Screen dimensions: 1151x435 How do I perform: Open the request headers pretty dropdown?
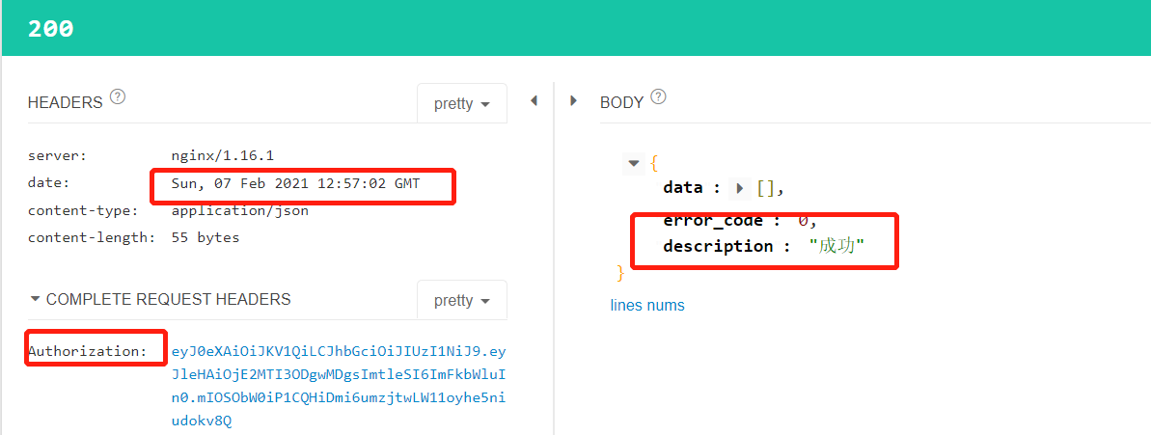pos(462,301)
